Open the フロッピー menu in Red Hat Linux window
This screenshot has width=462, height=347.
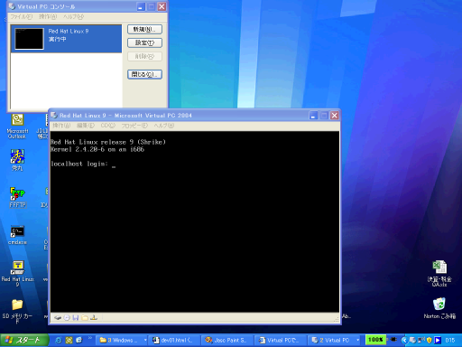[134, 126]
